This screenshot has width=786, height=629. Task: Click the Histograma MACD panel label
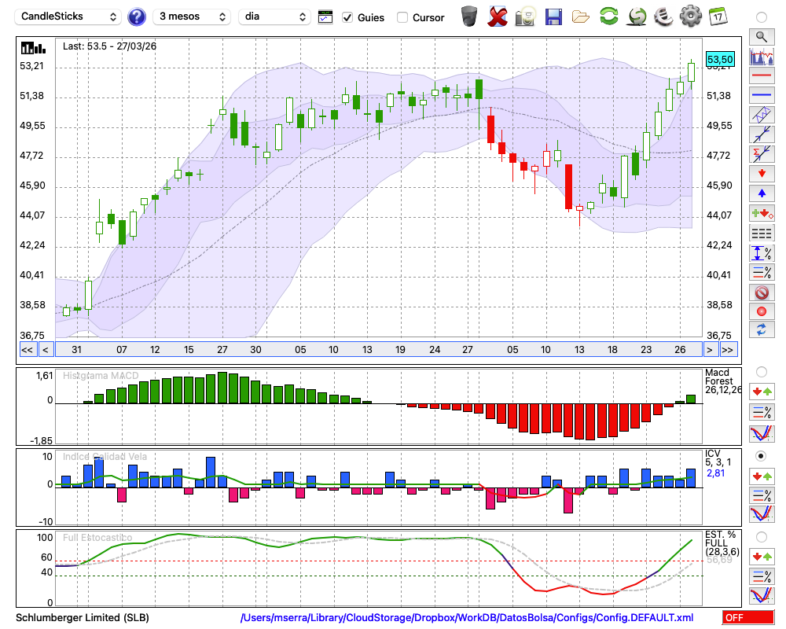(101, 376)
